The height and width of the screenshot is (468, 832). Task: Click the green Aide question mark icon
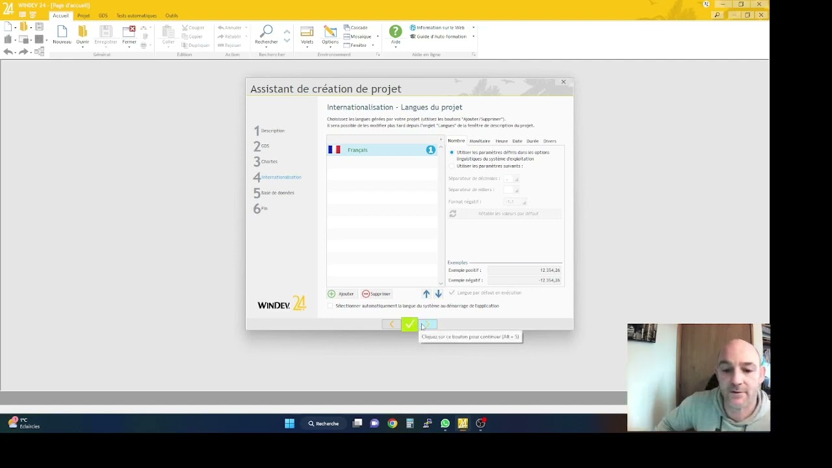click(x=395, y=31)
